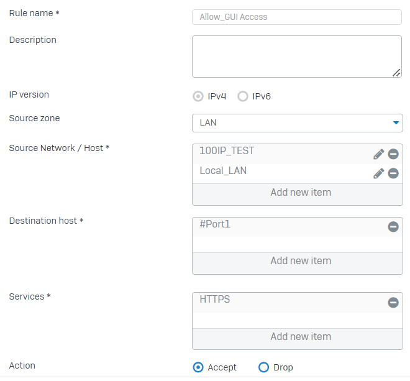The width and height of the screenshot is (410, 381).
Task: Click the Rule name input field
Action: click(x=297, y=17)
